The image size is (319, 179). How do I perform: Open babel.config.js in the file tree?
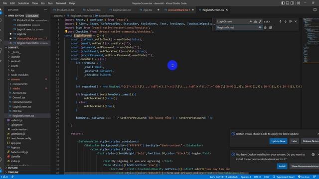pyautogui.click(x=19, y=152)
